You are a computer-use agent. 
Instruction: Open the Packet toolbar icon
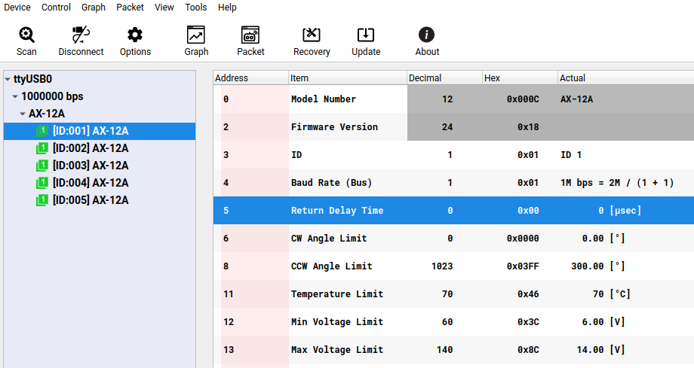[x=250, y=35]
